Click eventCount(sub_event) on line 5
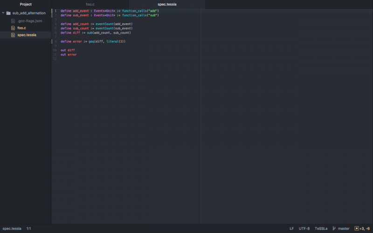The width and height of the screenshot is (373, 233). pos(114,28)
